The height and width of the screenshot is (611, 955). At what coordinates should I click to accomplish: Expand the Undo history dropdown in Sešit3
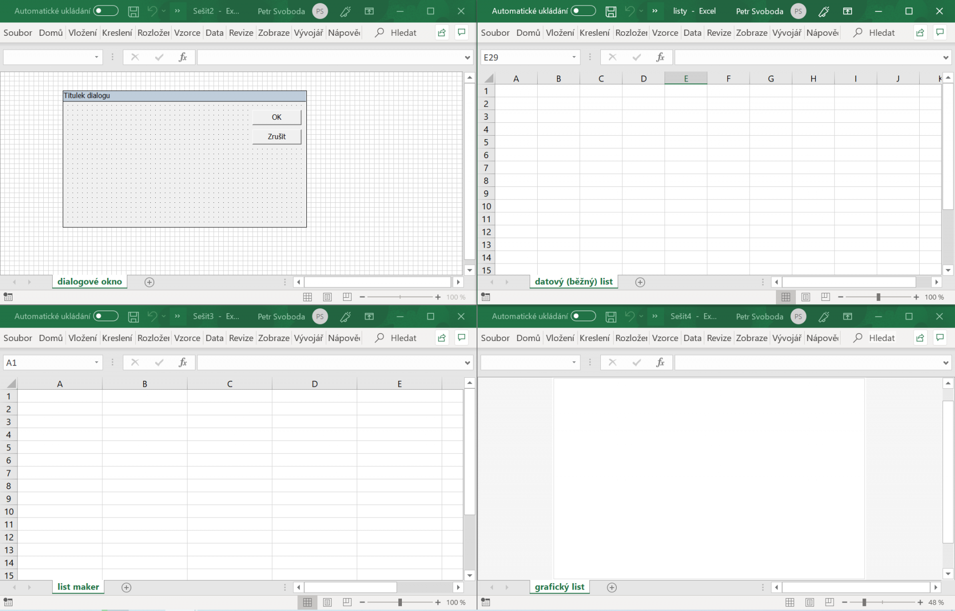tap(164, 316)
